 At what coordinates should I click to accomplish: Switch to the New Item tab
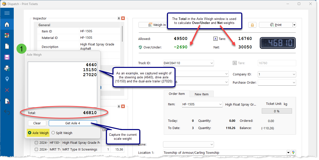[x=201, y=94]
